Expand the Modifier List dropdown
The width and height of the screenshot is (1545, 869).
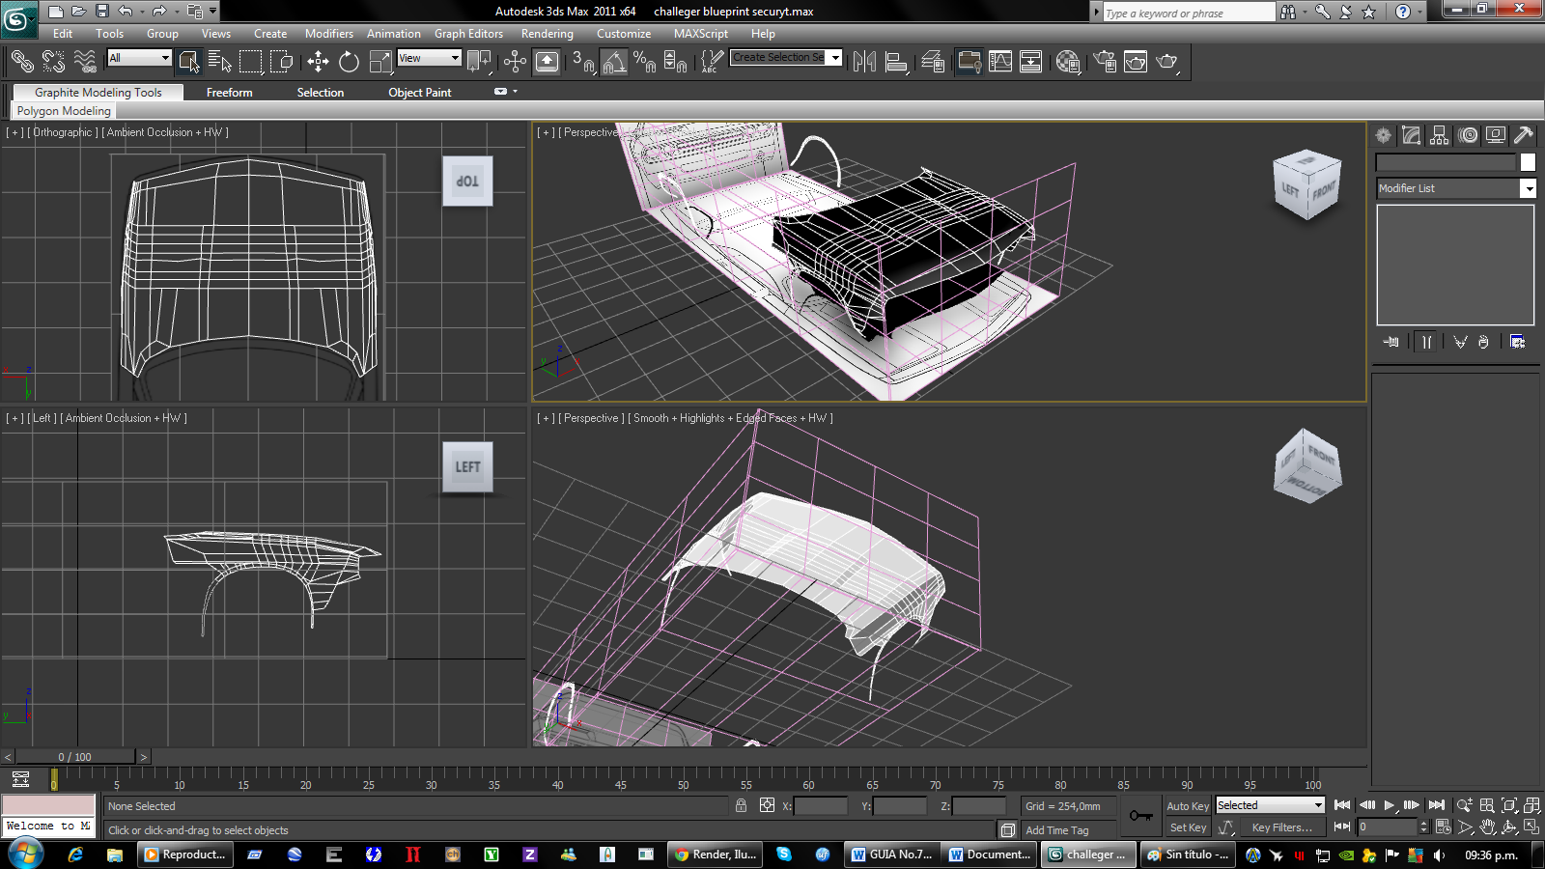[x=1528, y=188]
